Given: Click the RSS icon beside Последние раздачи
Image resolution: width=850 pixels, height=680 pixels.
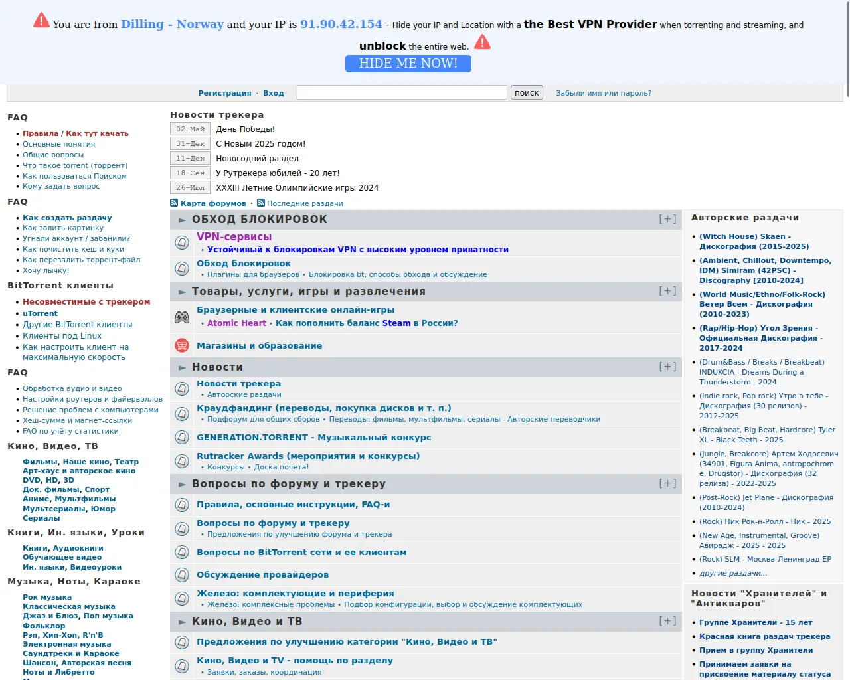Looking at the screenshot, I should click(261, 203).
